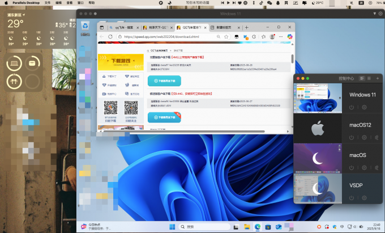385x233 pixels.
Task: Power on macOS12 virtual machine
Action: pos(352,137)
